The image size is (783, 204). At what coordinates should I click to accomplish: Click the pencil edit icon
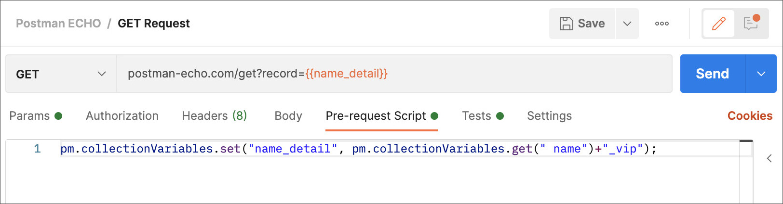pos(718,24)
